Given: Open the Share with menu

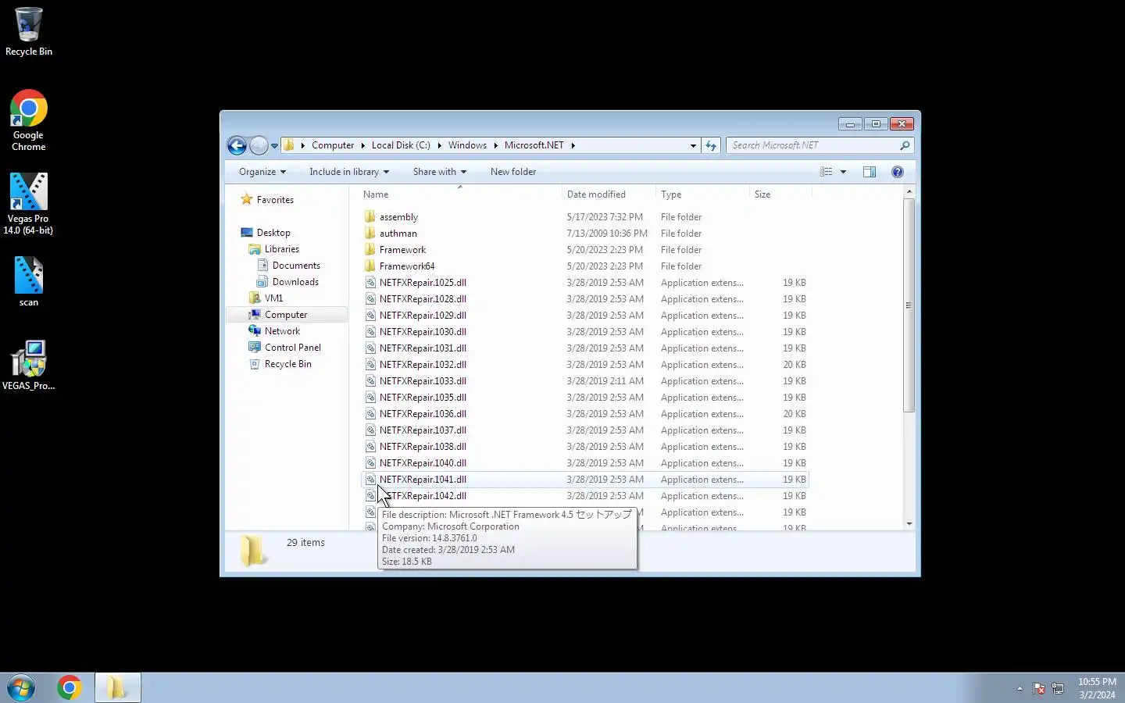Looking at the screenshot, I should click(439, 172).
